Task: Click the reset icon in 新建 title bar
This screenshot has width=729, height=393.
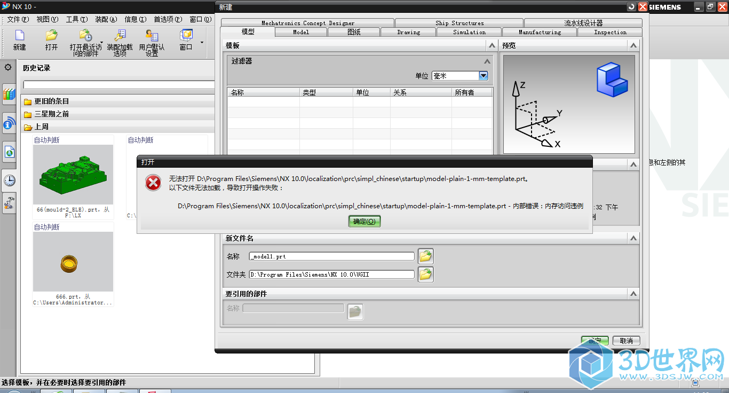Action: point(632,7)
